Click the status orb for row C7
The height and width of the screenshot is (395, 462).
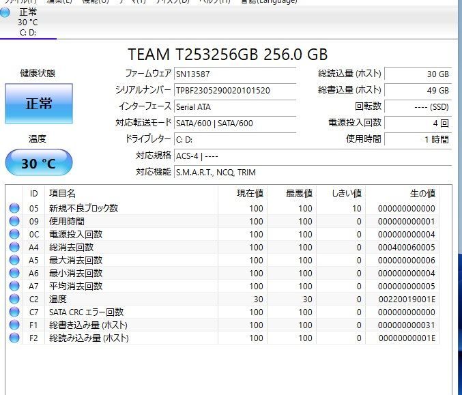coord(14,312)
